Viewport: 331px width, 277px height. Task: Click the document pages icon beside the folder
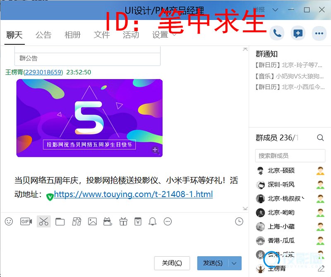[77, 222]
